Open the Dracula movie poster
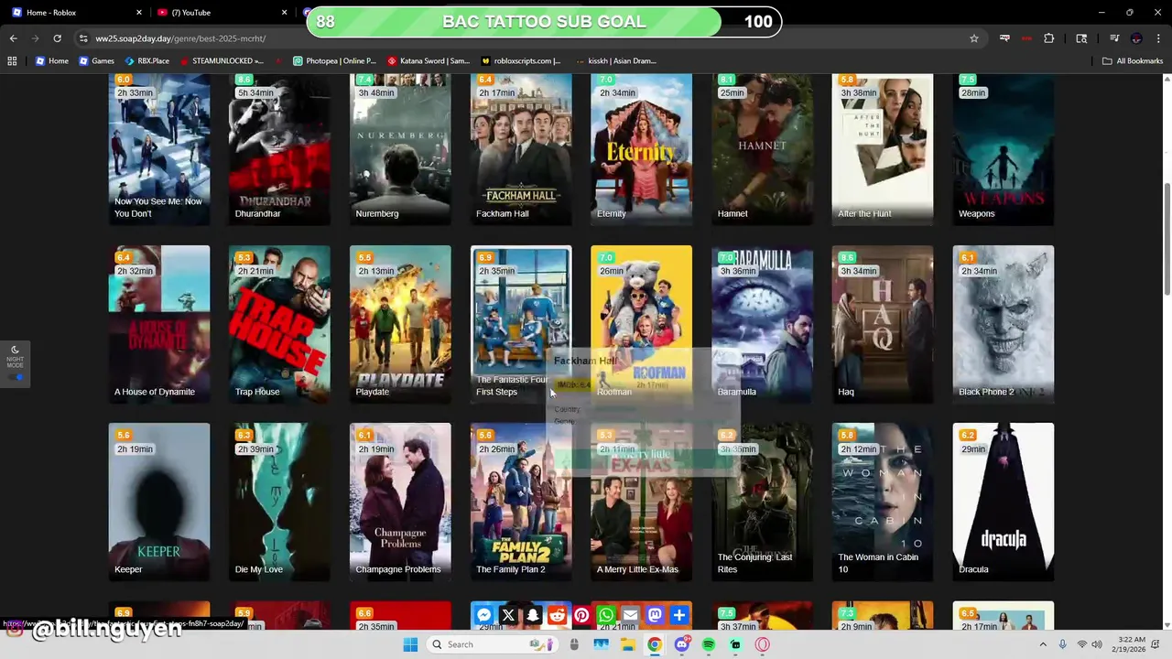The height and width of the screenshot is (659, 1172). (1004, 502)
